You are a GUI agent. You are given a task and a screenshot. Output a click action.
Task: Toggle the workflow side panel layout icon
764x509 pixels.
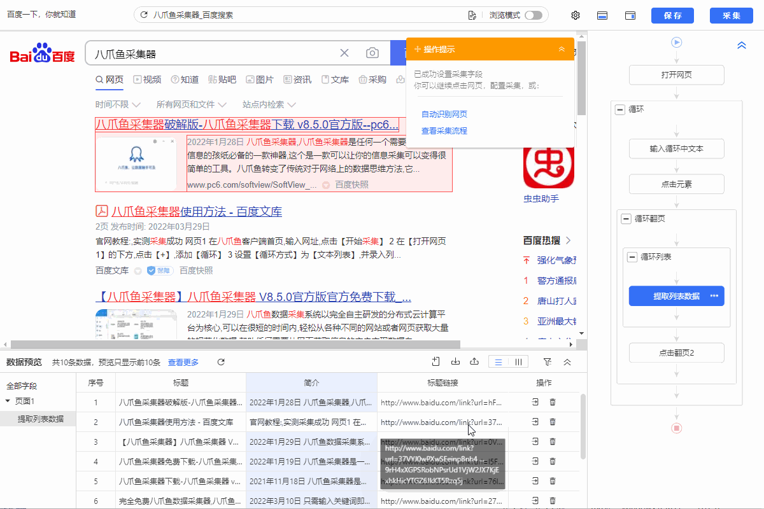click(630, 15)
